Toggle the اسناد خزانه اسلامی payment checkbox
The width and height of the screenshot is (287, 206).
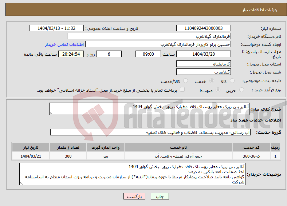(x=182, y=90)
